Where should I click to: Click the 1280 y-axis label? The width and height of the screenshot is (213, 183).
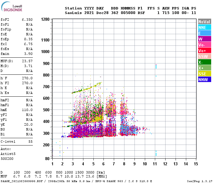pyautogui.click(x=45, y=19)
